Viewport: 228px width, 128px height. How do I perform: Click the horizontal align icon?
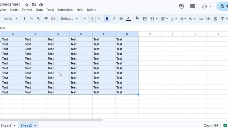pos(163,19)
